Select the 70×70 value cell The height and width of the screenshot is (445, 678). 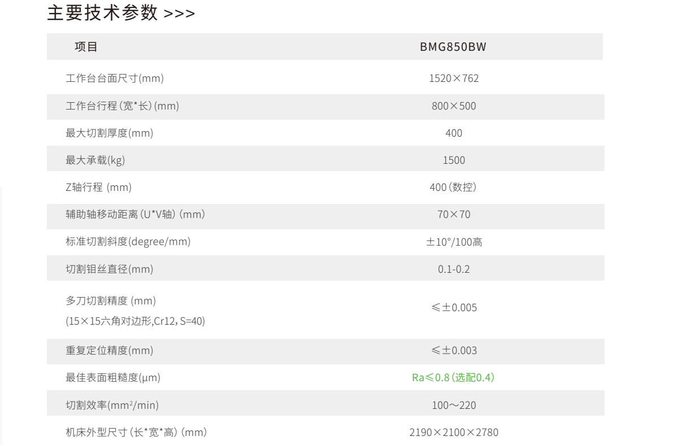coord(454,215)
